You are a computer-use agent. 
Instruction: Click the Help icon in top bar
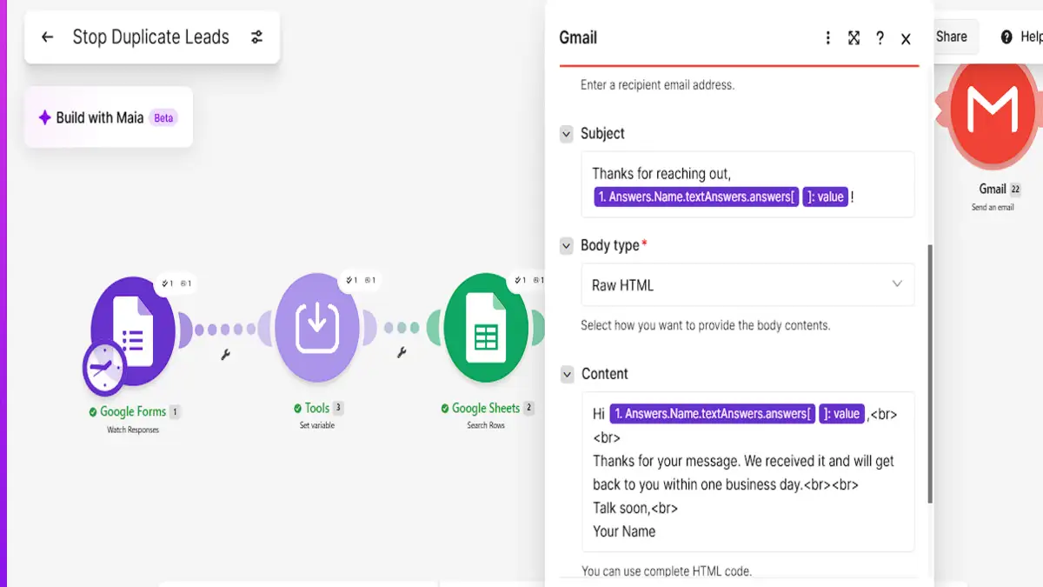[1006, 37]
